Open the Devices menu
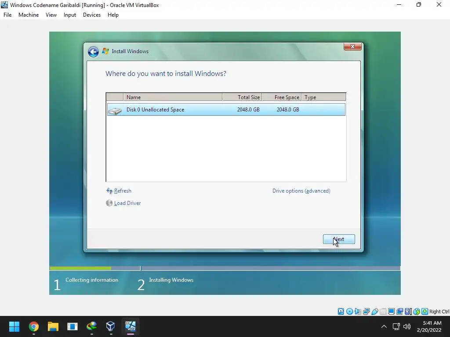 92,15
